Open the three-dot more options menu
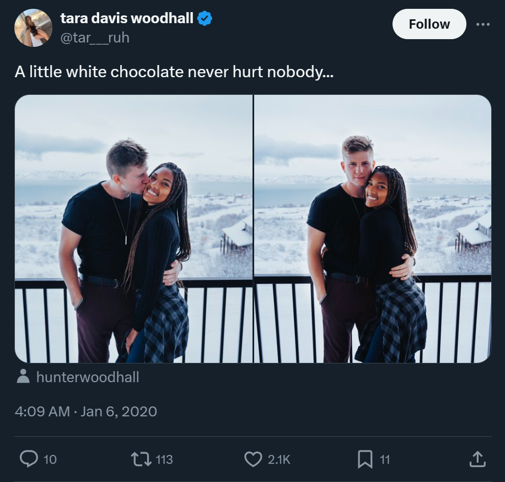Image resolution: width=505 pixels, height=482 pixels. click(x=483, y=24)
